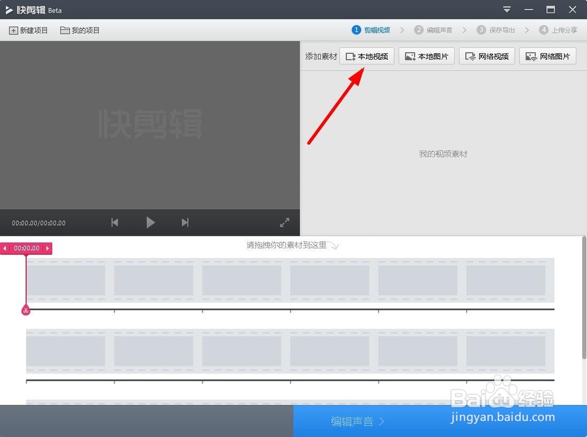Open the title bar dropdown menu icon
587x437 pixels.
click(x=507, y=10)
